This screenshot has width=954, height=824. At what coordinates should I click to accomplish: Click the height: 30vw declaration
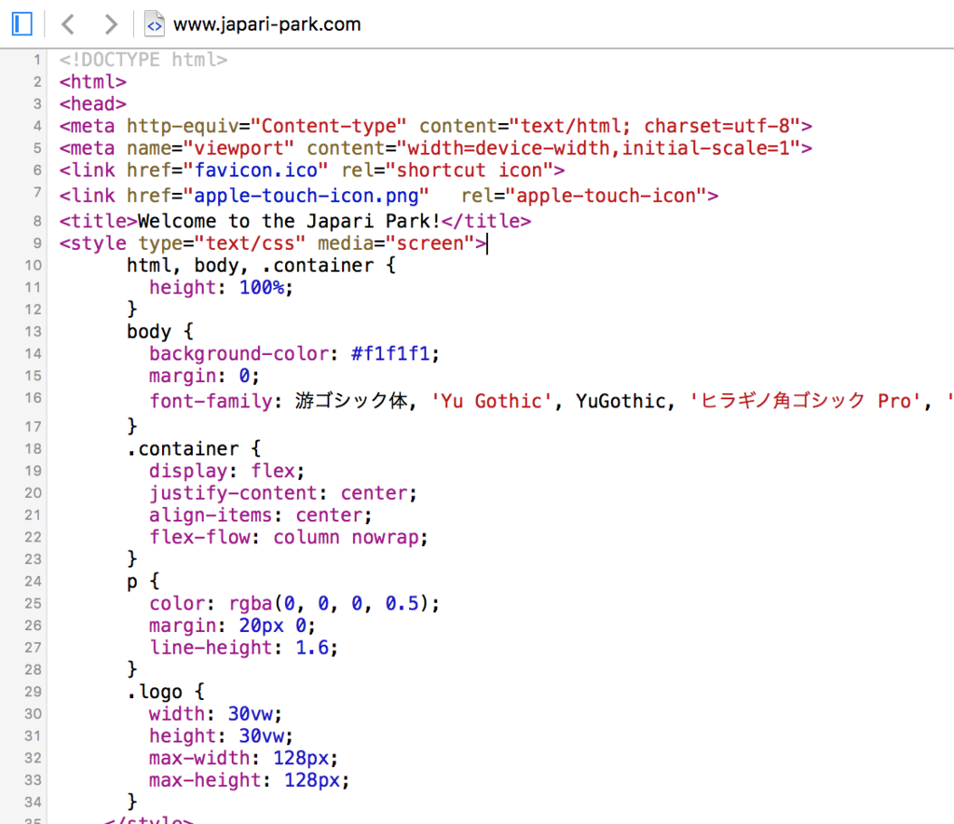(221, 736)
